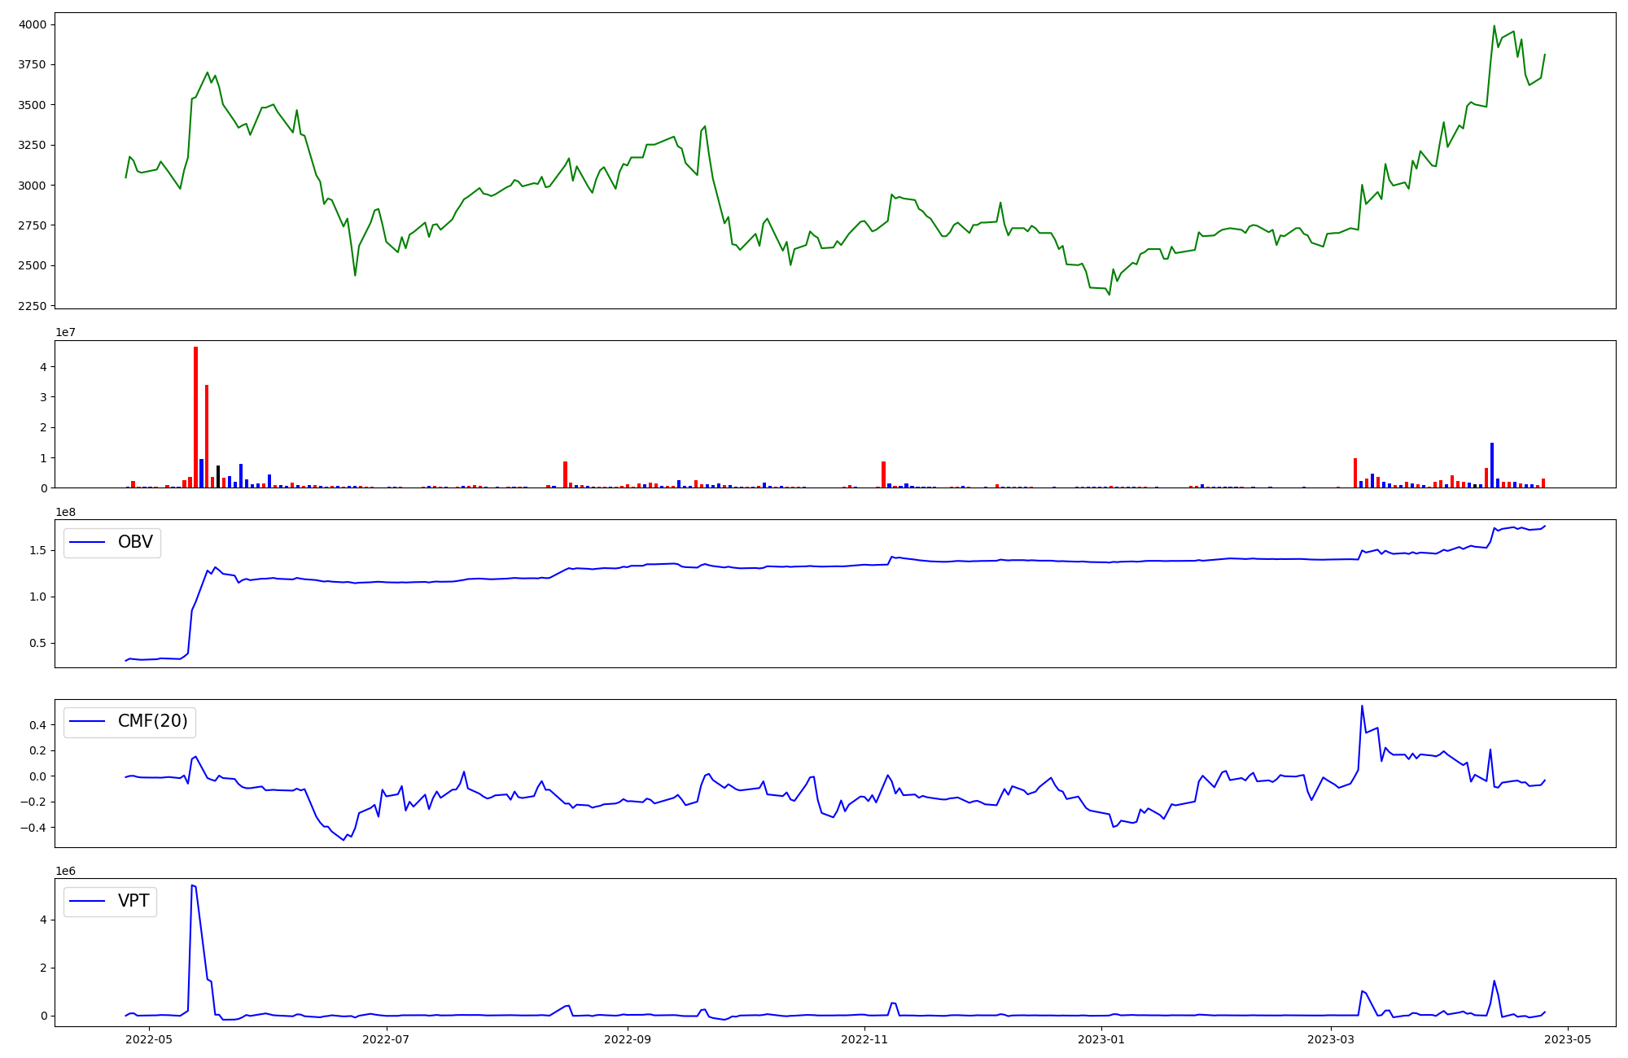The width and height of the screenshot is (1628, 1058).
Task: Click the 3750 price axis tick label
Action: (33, 65)
